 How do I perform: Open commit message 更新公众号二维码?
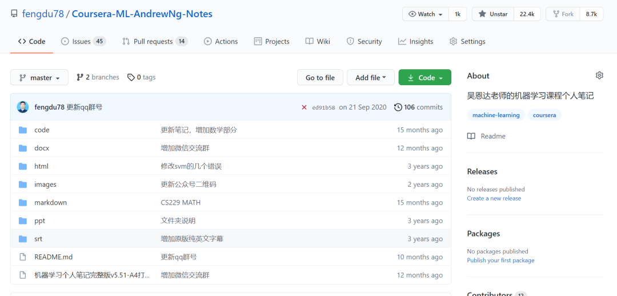189,184
